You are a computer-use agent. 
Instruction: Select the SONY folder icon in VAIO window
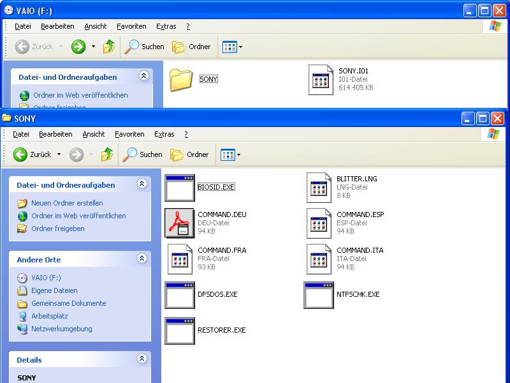181,79
